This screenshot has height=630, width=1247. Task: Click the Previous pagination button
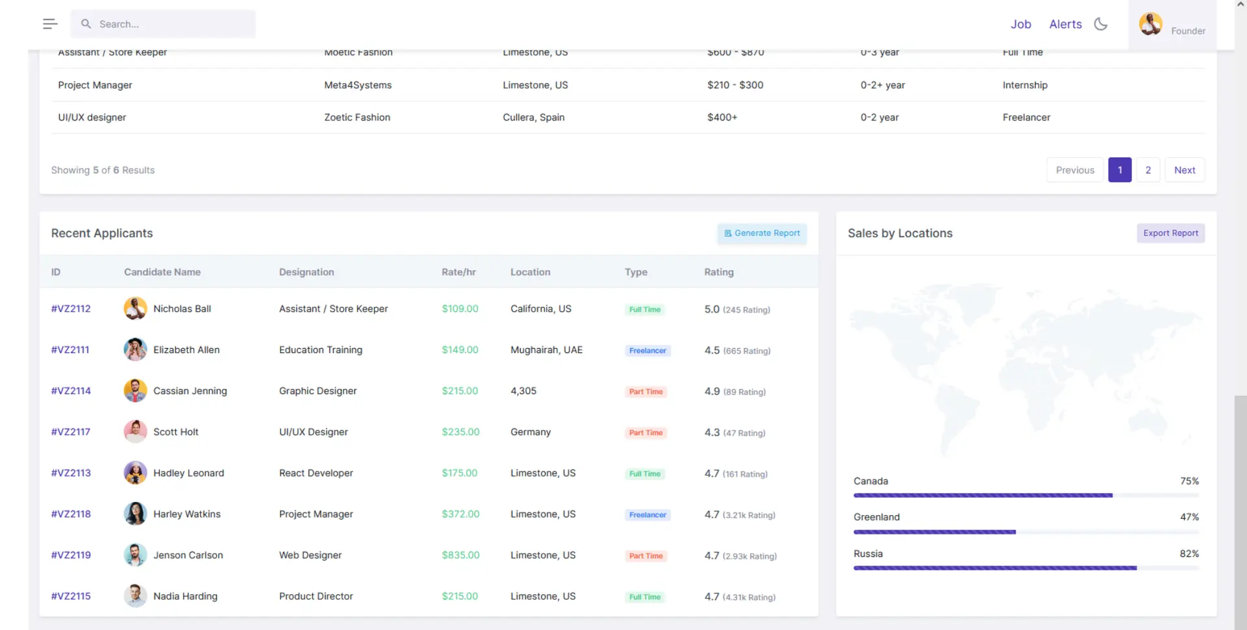[x=1074, y=170]
